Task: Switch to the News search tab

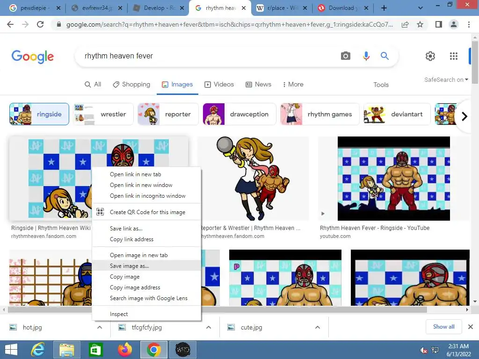Action: click(x=258, y=84)
